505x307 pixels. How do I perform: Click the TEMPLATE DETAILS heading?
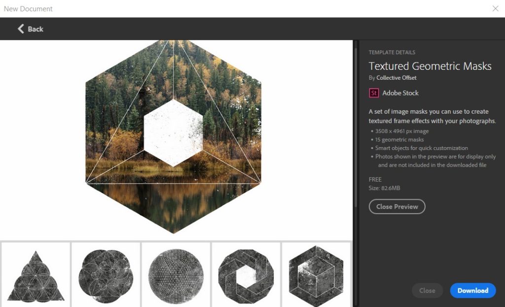coord(392,53)
